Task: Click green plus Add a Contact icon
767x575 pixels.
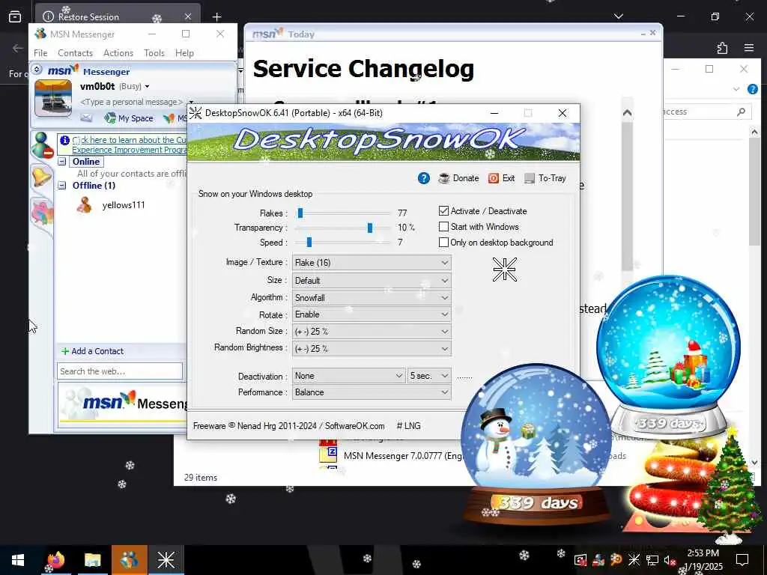Action: tap(64, 351)
